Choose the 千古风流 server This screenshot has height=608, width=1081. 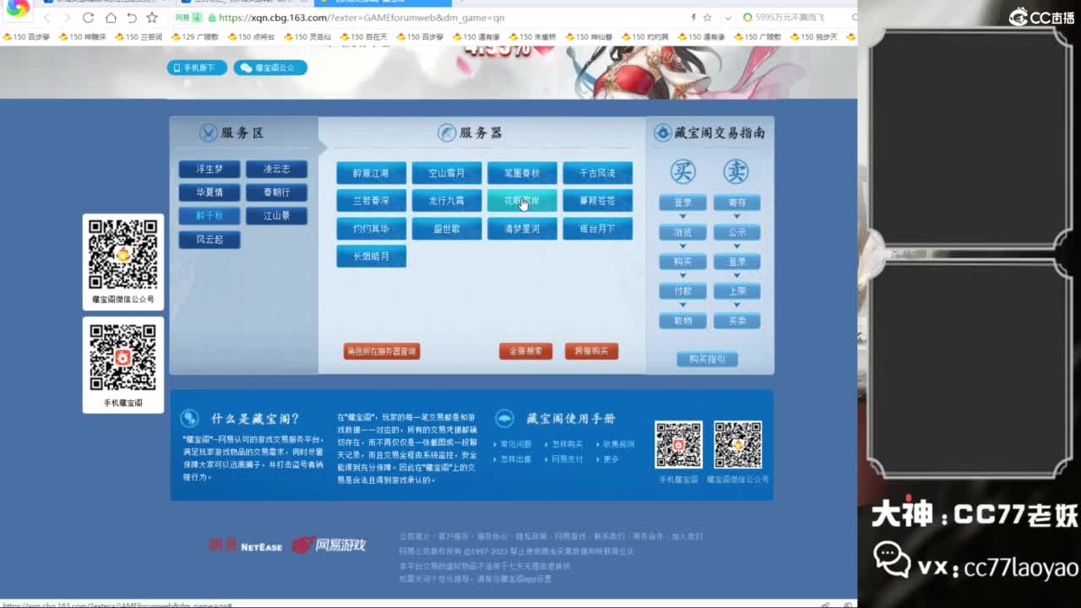pyautogui.click(x=598, y=173)
